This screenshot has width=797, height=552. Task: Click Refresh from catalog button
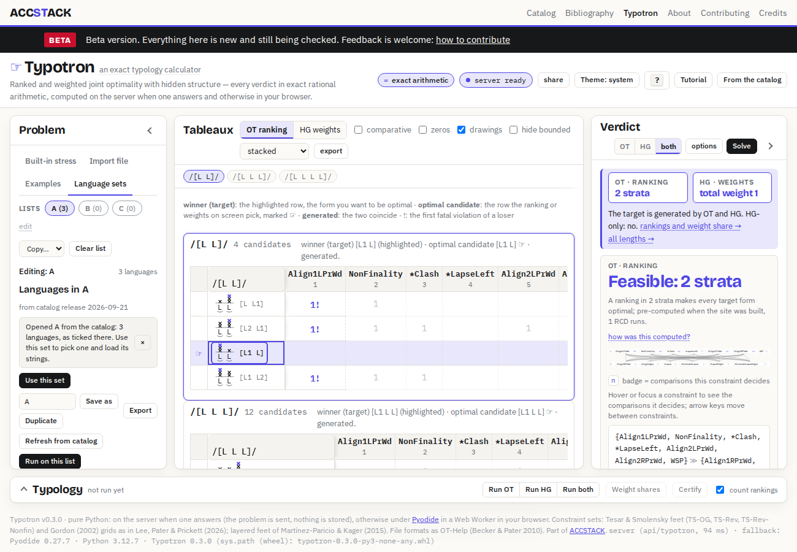(61, 441)
